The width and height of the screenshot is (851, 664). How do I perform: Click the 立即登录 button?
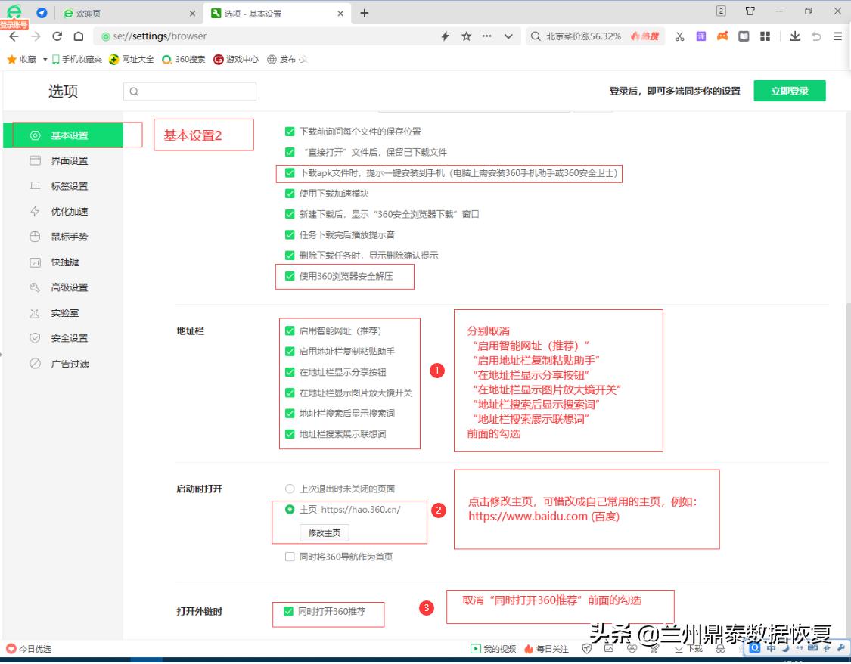click(x=789, y=90)
